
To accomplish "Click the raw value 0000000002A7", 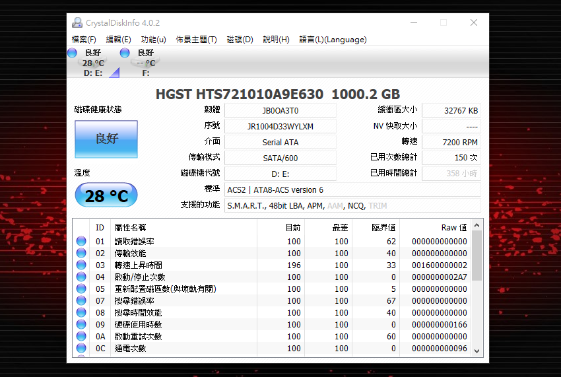I will pos(440,277).
